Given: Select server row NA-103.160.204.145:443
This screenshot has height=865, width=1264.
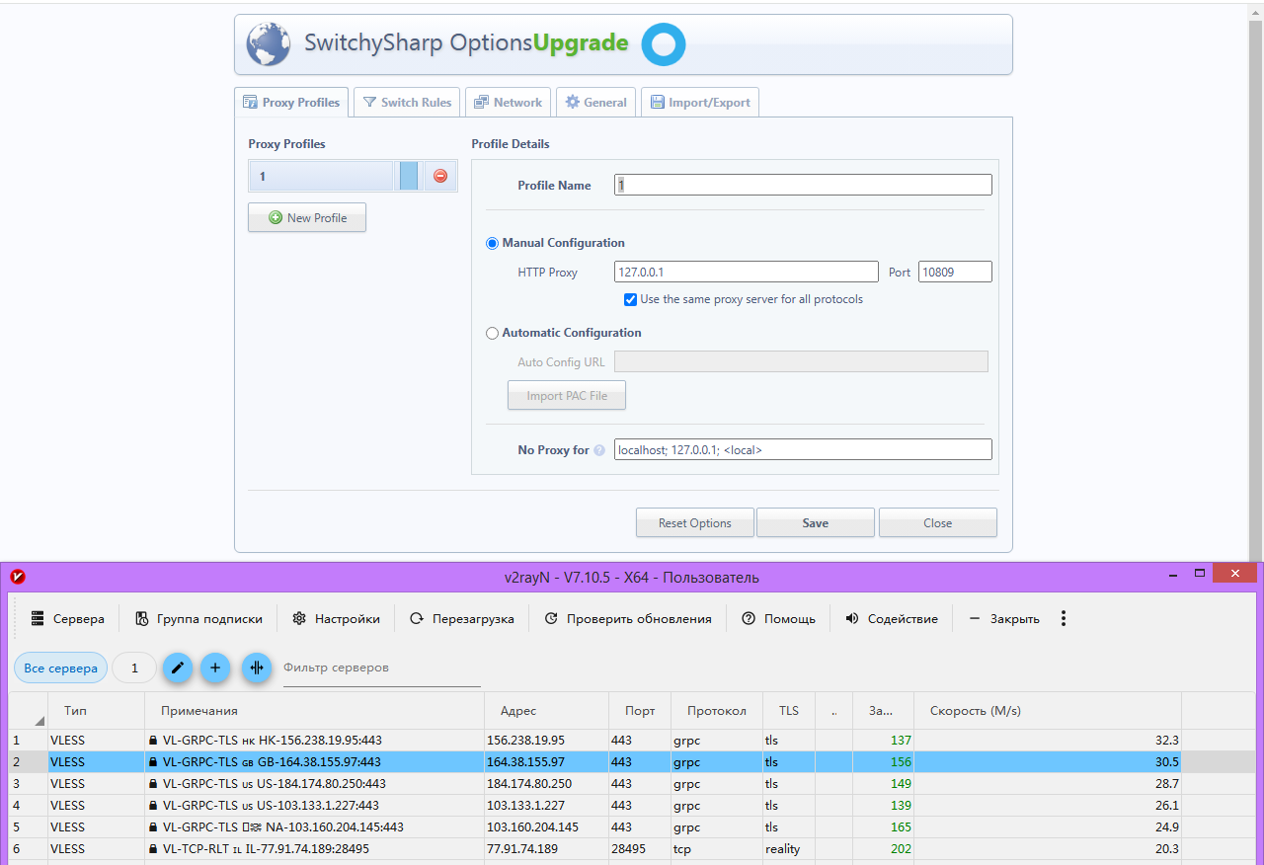Looking at the screenshot, I should [x=632, y=827].
